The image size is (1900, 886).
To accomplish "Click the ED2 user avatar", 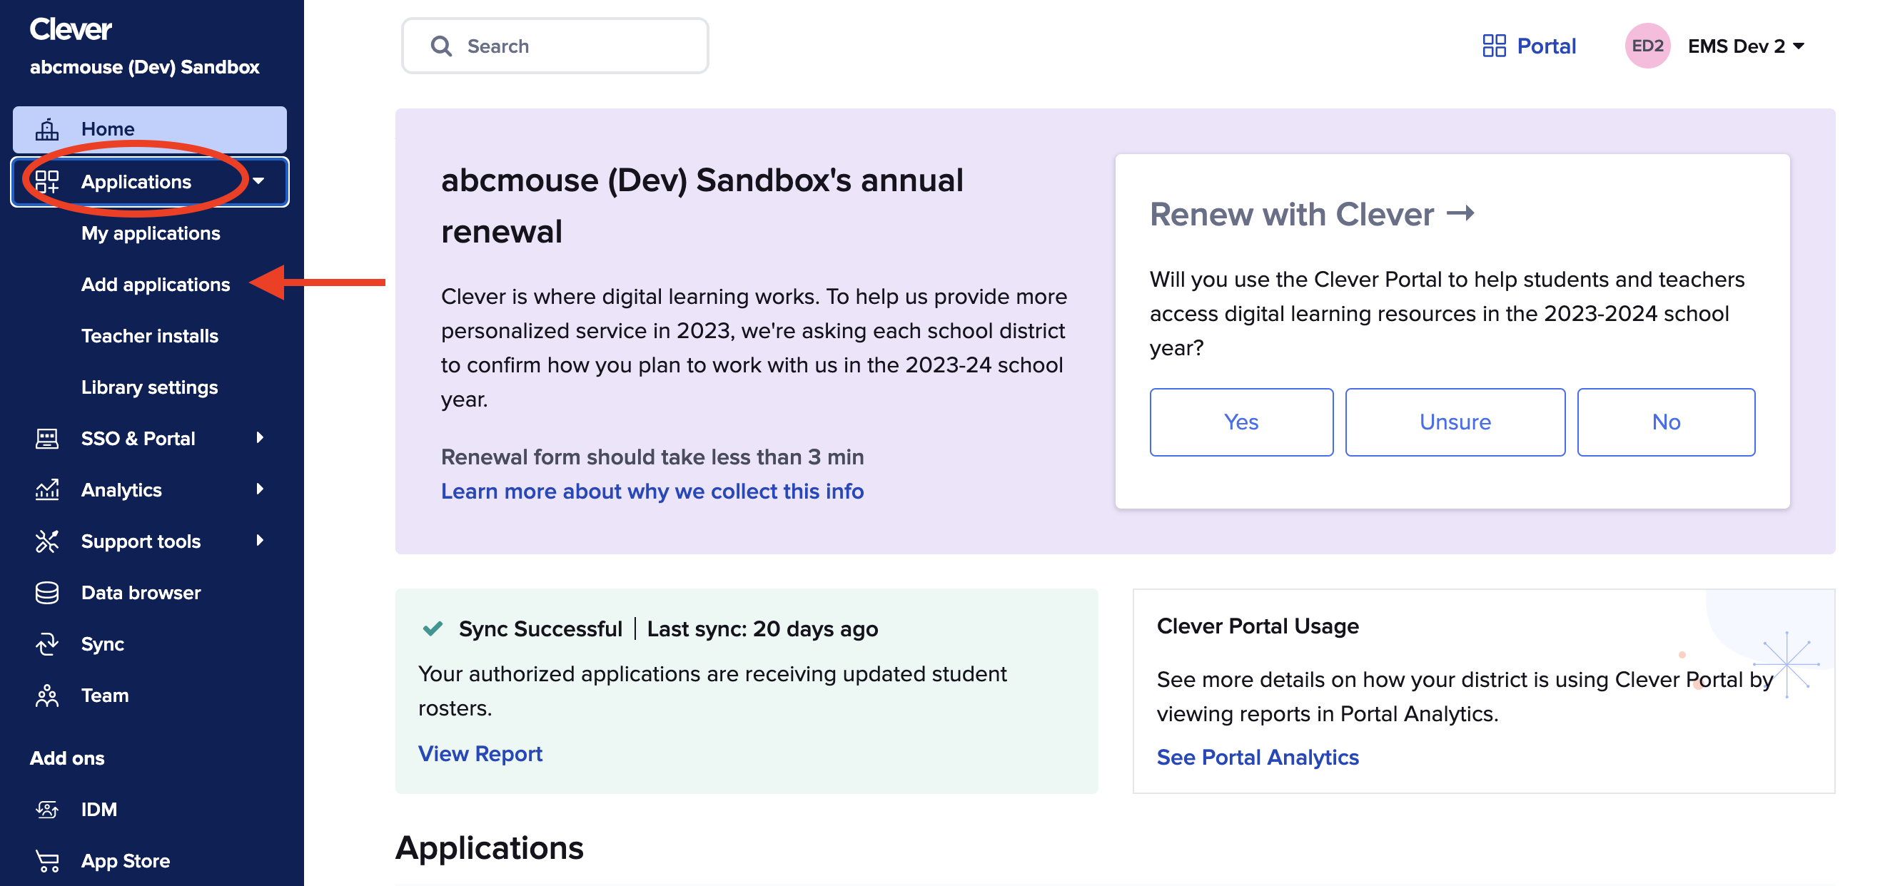I will 1648,46.
